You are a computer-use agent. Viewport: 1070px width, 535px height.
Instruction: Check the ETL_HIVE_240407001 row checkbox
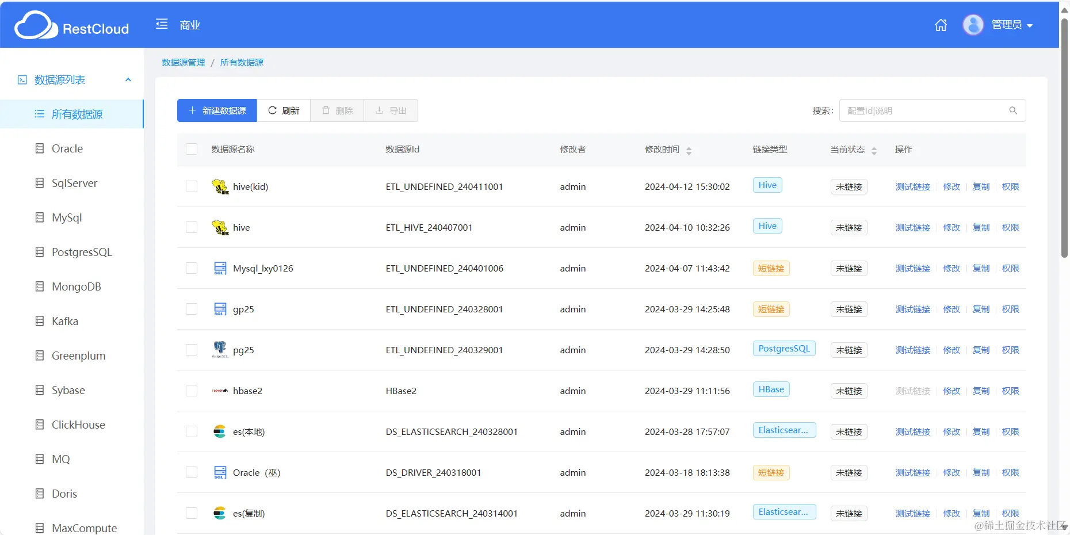pyautogui.click(x=192, y=227)
